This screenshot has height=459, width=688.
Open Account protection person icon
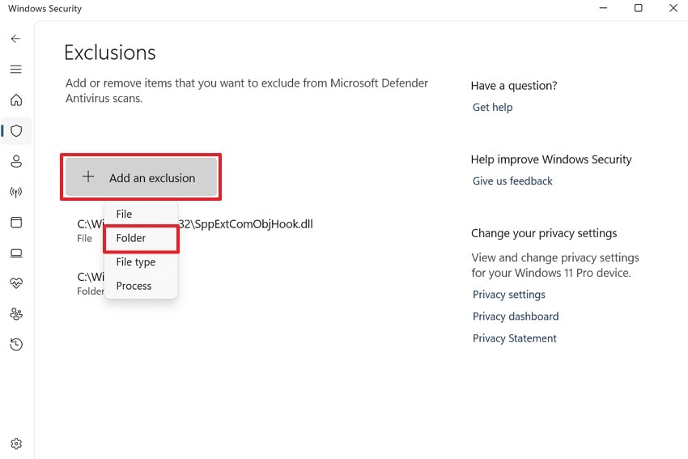coord(16,161)
